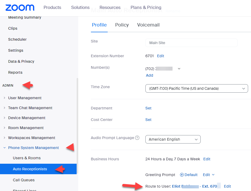Click the Zoom logo
251x191 pixels.
click(20, 8)
